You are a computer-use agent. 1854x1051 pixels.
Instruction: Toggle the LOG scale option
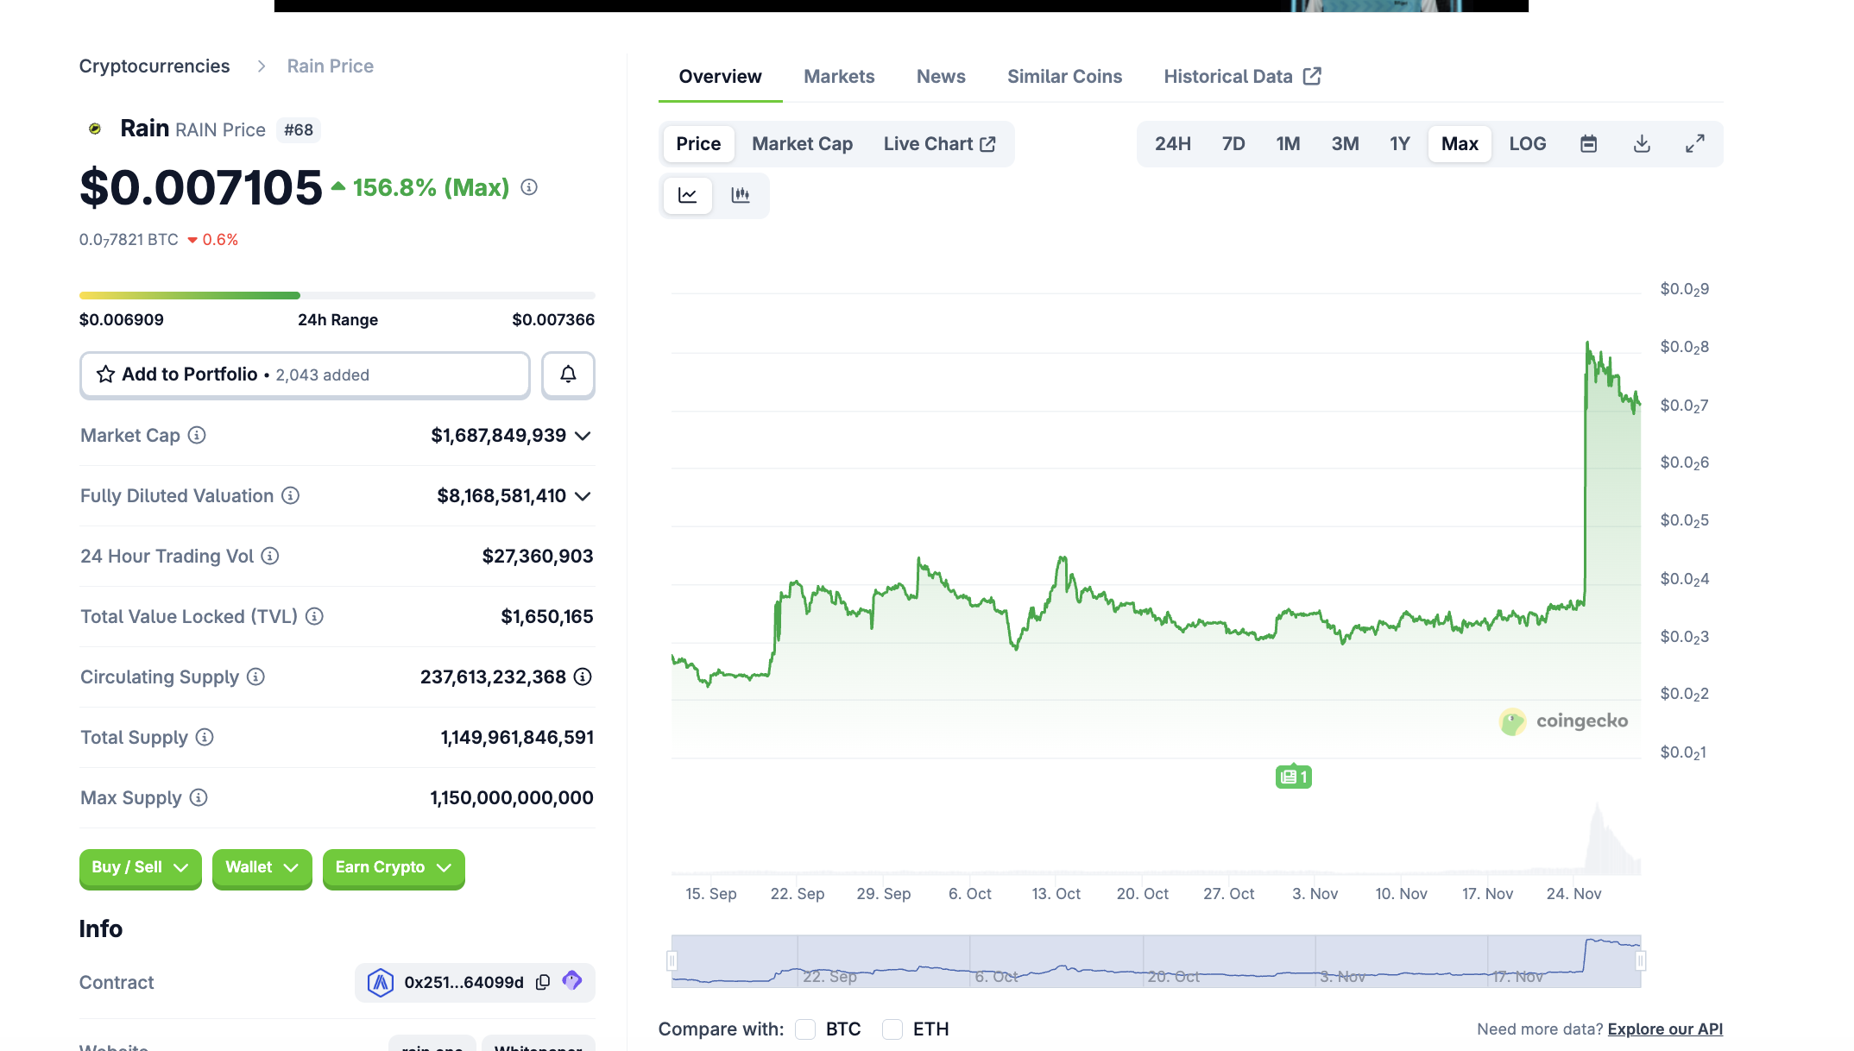pos(1527,144)
